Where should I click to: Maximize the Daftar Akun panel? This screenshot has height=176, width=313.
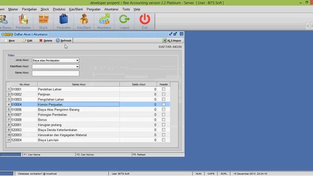click(x=175, y=34)
